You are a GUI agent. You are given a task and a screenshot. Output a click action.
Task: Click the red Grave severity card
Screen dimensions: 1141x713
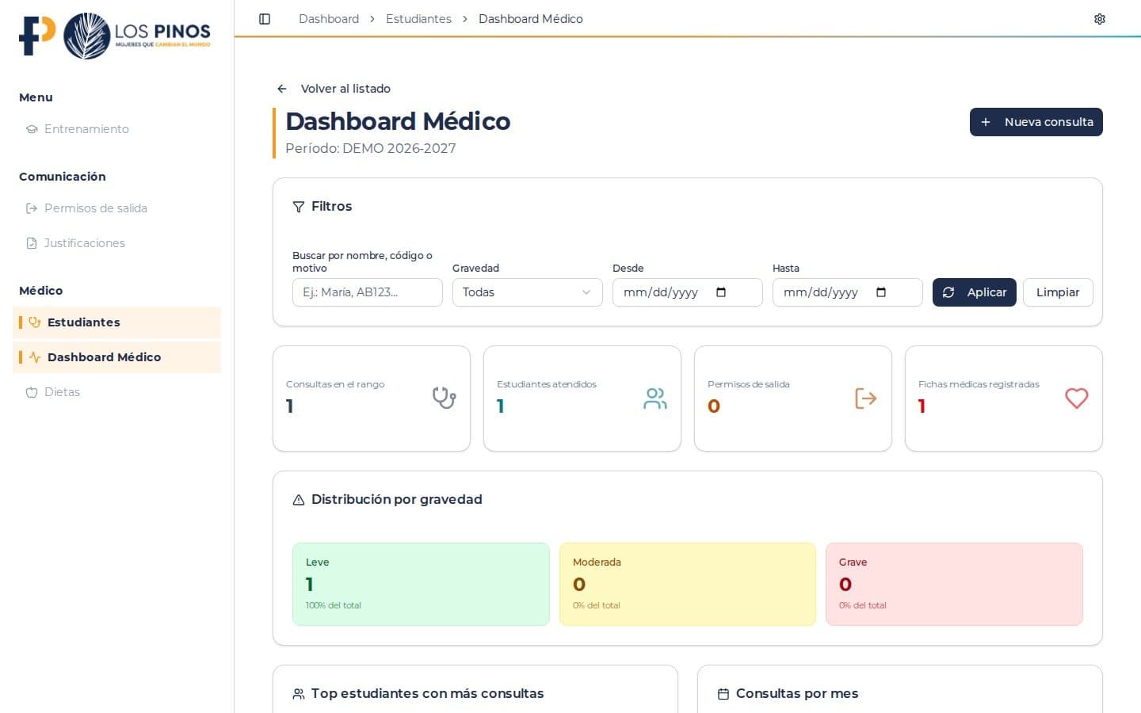click(x=954, y=585)
